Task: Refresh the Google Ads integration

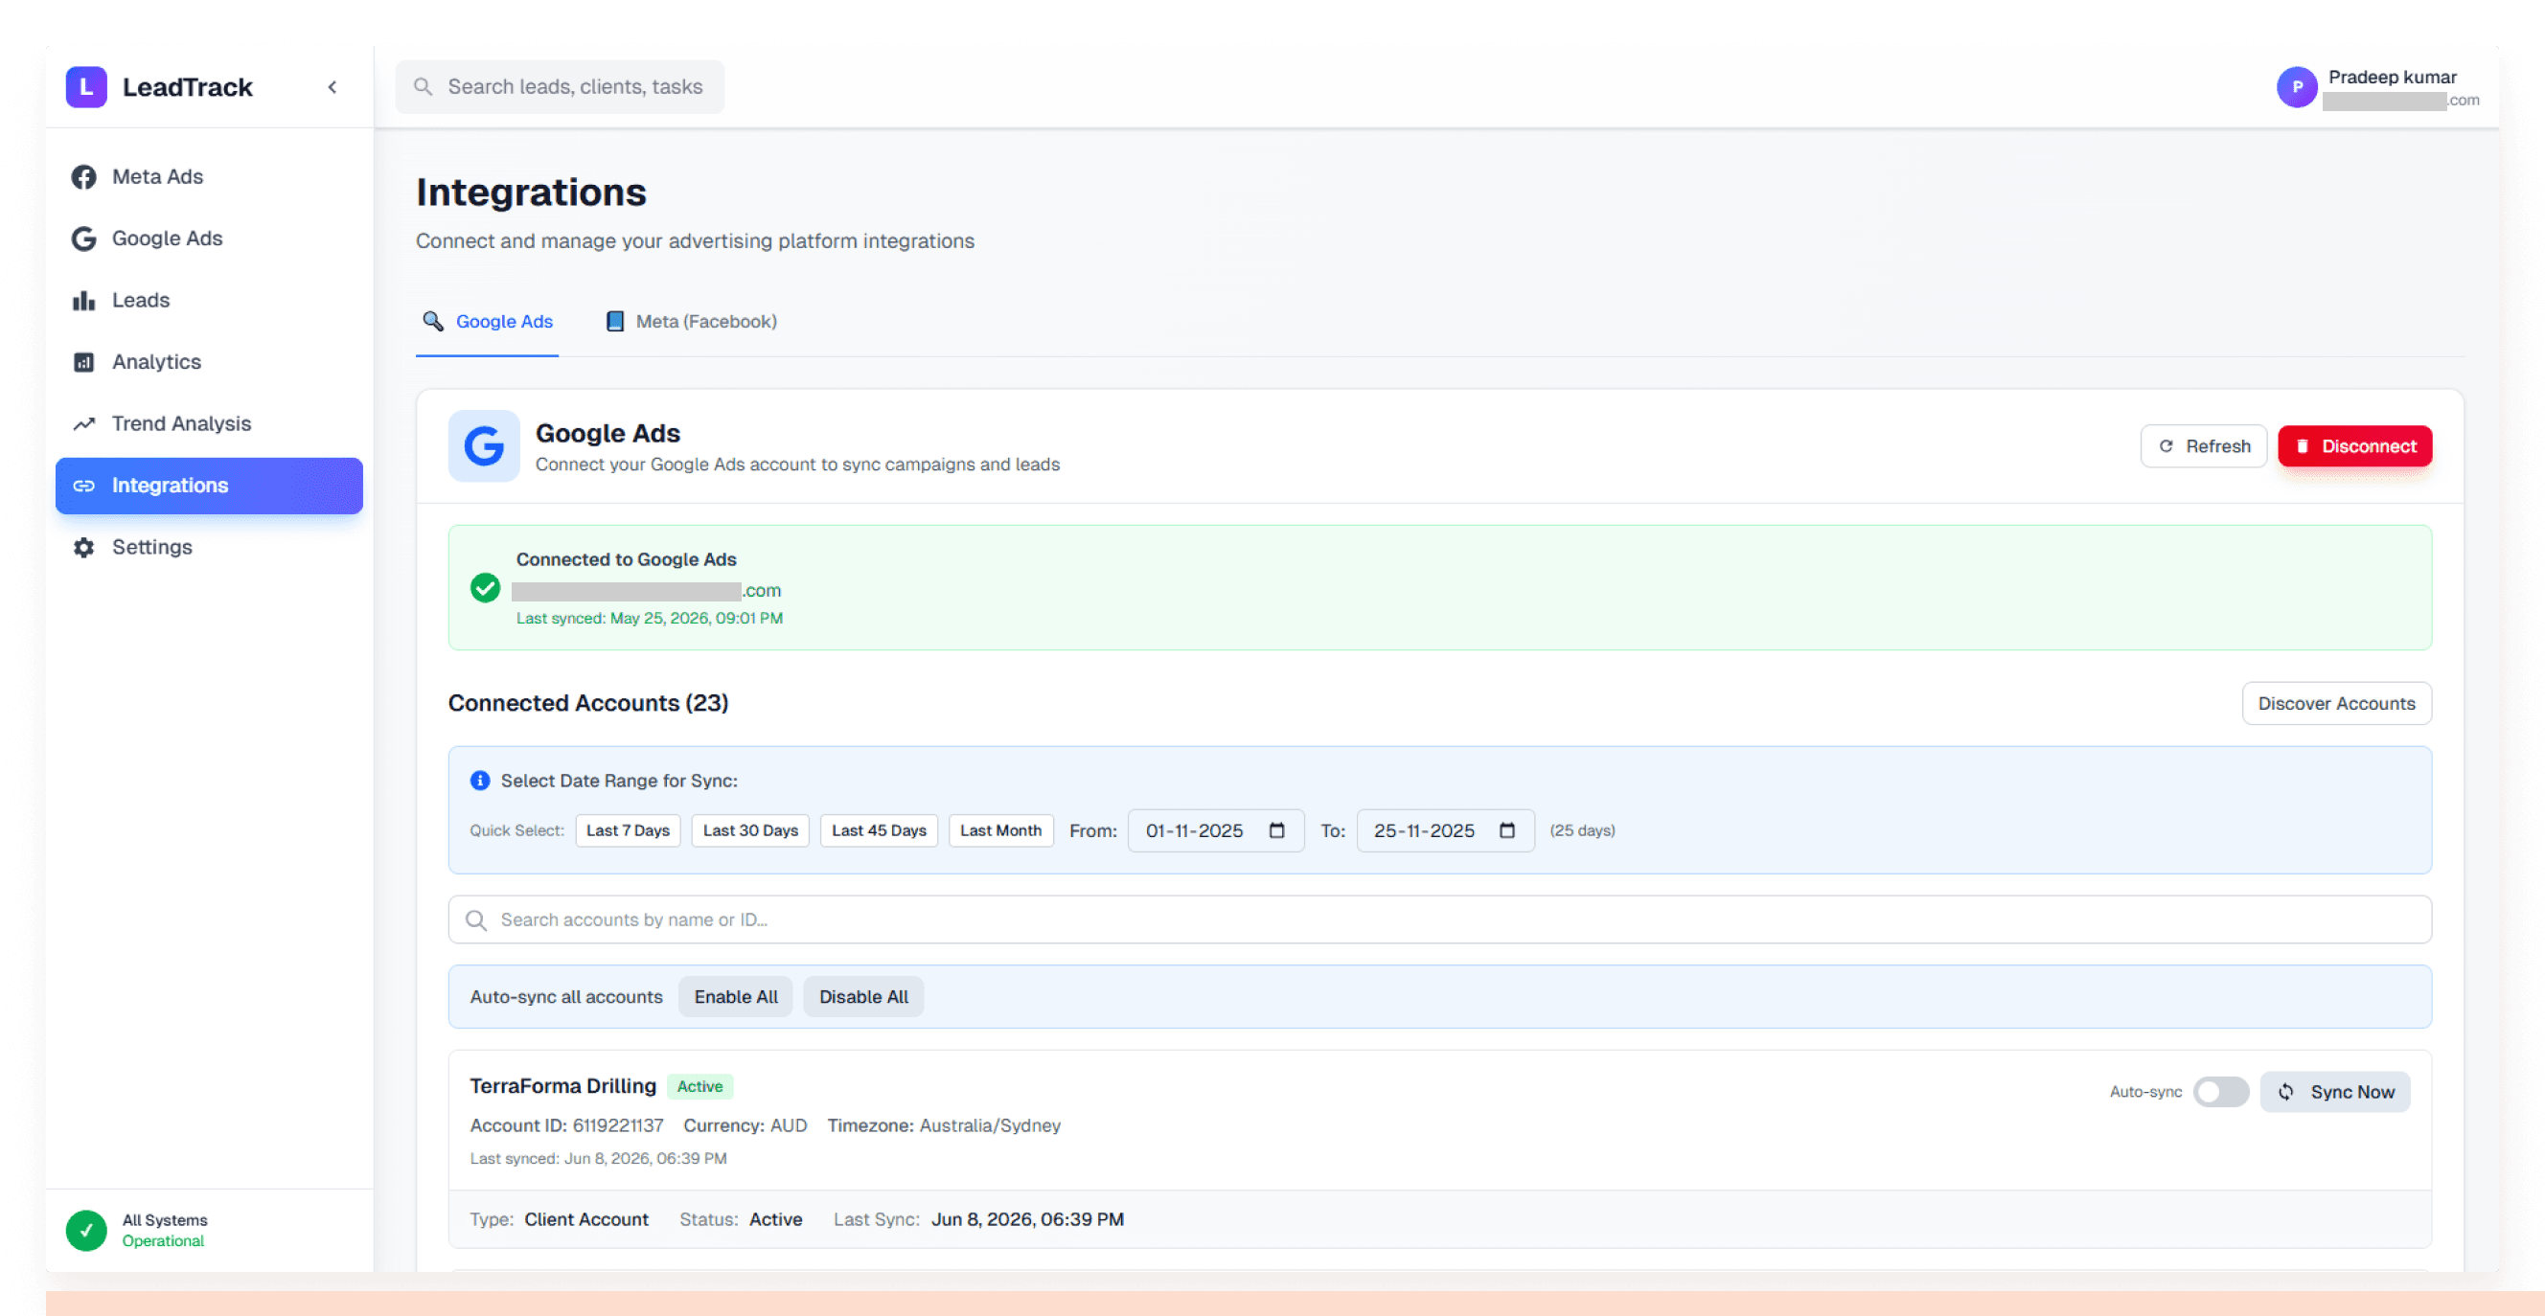Action: (2203, 446)
